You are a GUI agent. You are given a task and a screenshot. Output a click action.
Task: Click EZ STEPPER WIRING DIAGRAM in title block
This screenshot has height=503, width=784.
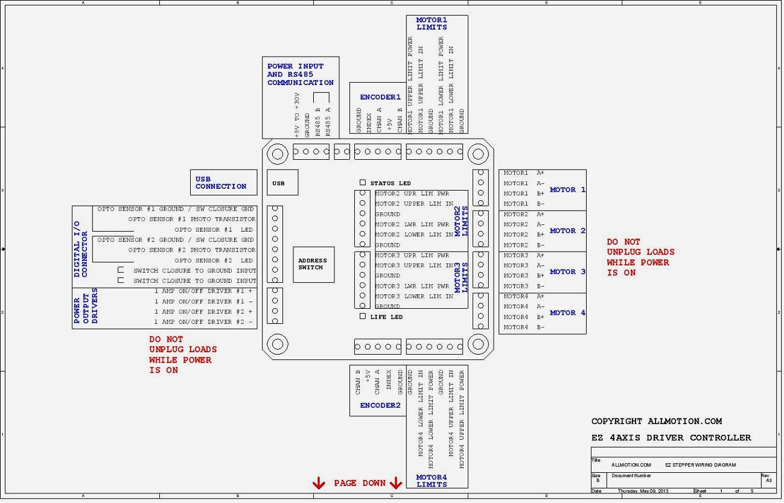701,465
